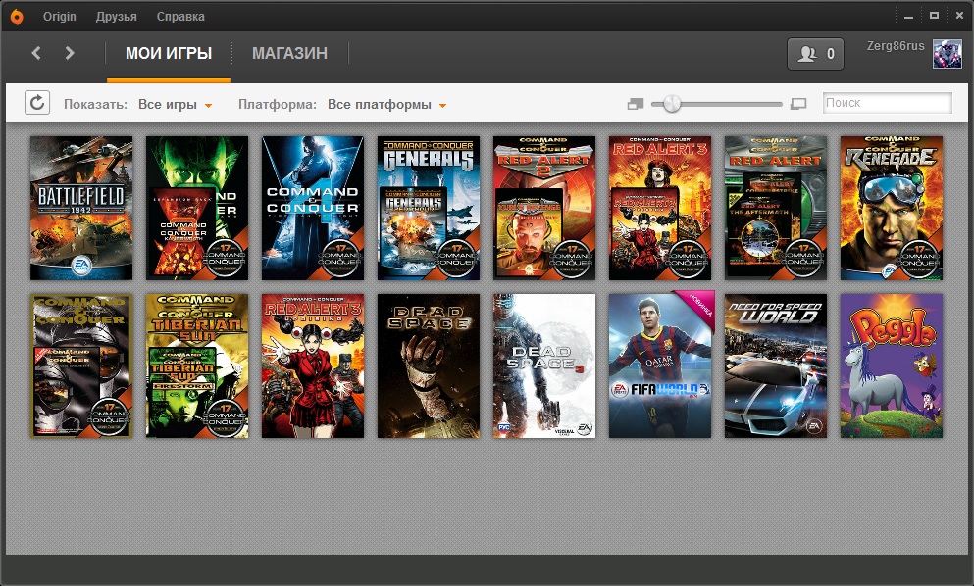The image size is (974, 586).
Task: Select the Dead Space 3 tile
Action: click(544, 366)
